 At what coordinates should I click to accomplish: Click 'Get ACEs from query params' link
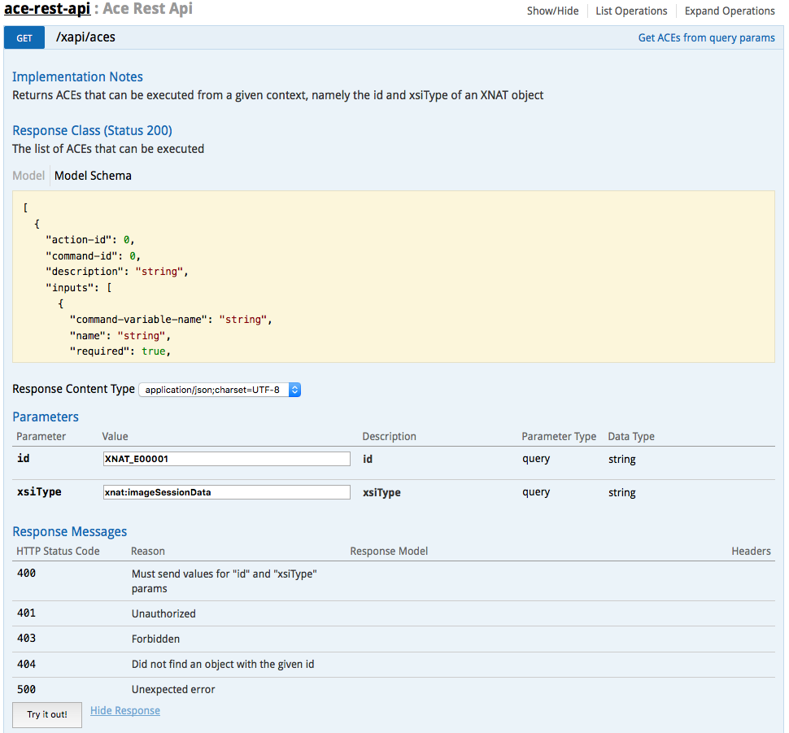(x=706, y=37)
